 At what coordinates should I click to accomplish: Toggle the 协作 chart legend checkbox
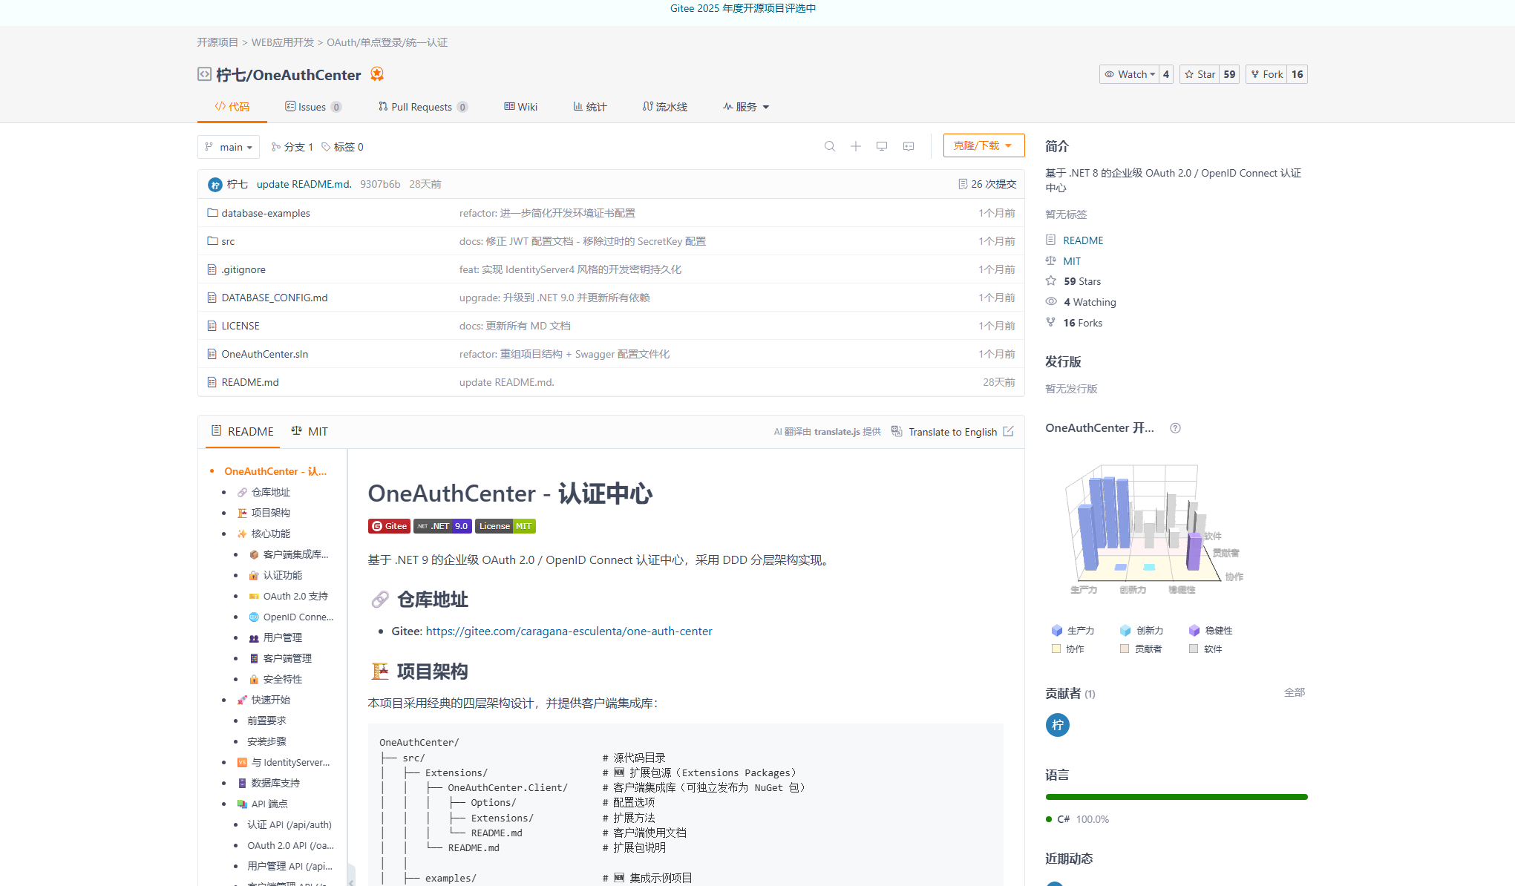pos(1056,649)
